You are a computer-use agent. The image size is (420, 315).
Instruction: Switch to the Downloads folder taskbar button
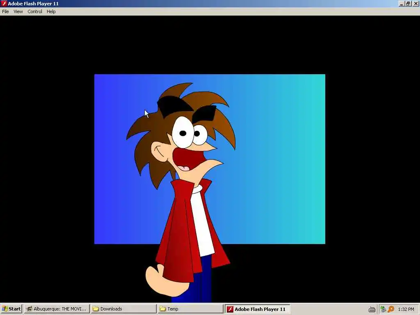tap(123, 309)
